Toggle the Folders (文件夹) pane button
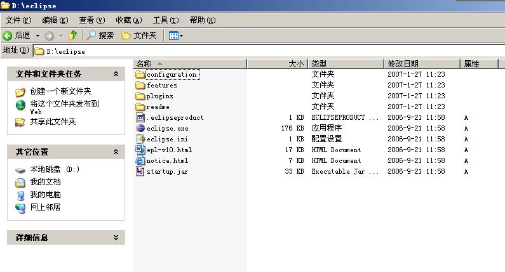Screen dimensions: 505x272 coord(139,36)
